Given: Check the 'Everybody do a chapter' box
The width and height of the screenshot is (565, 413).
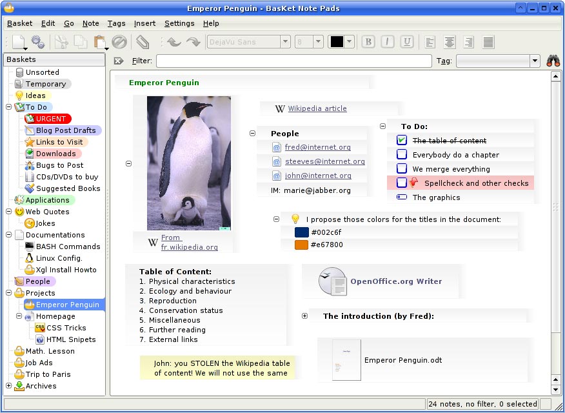Looking at the screenshot, I should 402,155.
